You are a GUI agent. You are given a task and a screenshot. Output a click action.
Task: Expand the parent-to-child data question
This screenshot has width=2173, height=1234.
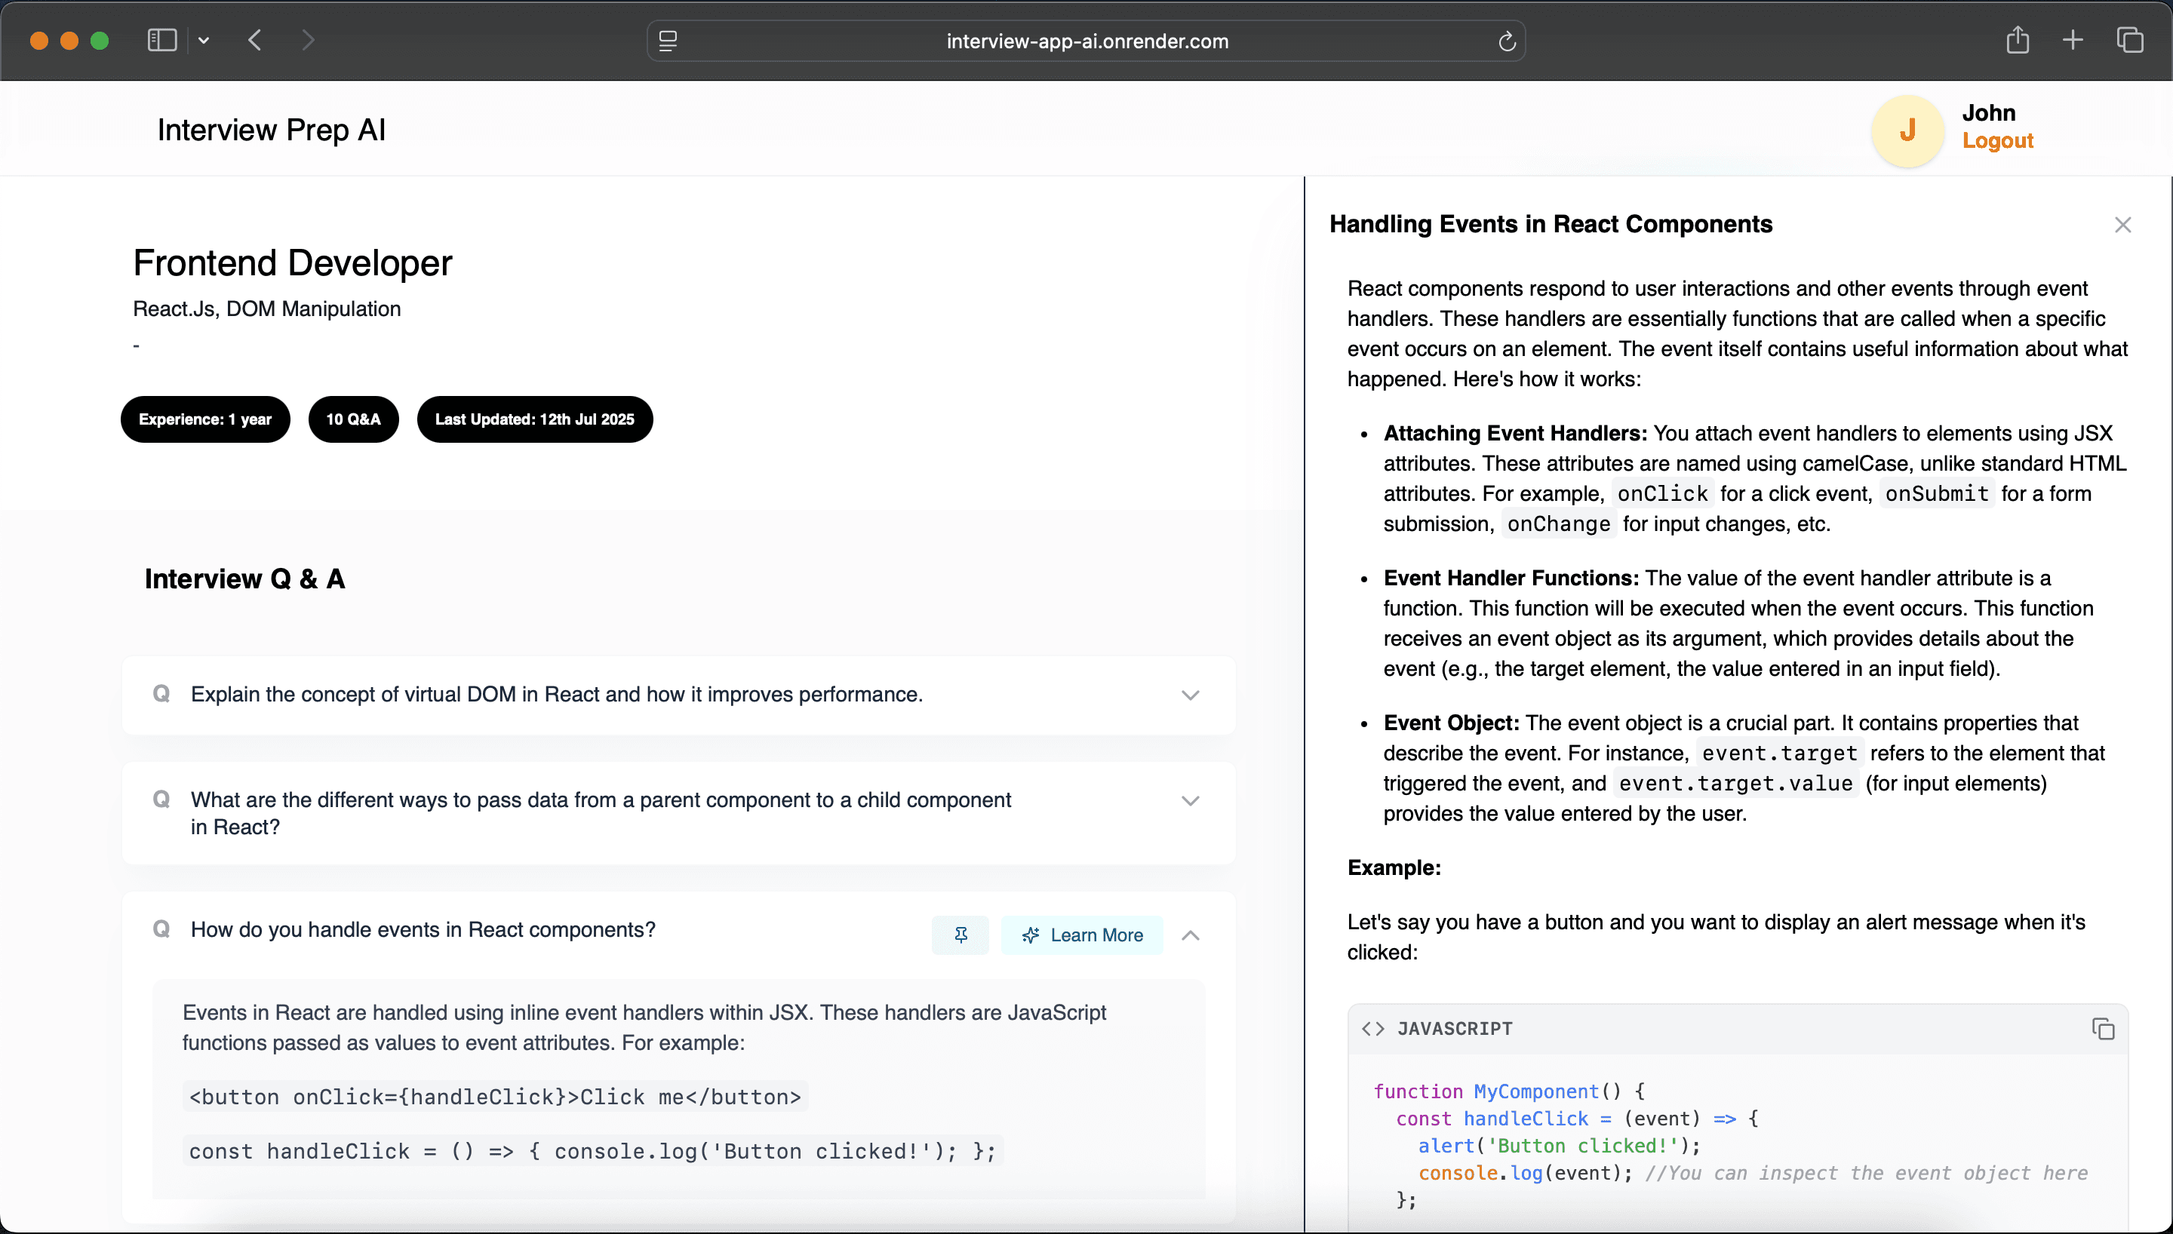tap(1190, 800)
